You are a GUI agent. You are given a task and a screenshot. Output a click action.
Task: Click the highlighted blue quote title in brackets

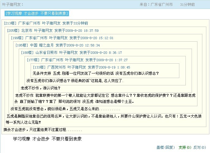(37, 13)
